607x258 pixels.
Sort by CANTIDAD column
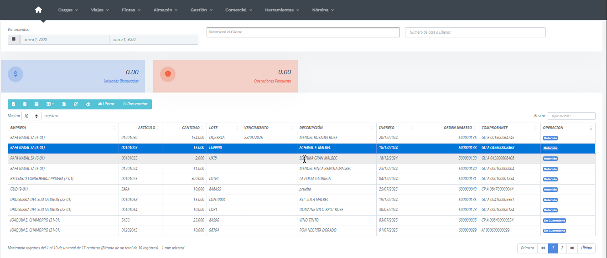pyautogui.click(x=184, y=128)
